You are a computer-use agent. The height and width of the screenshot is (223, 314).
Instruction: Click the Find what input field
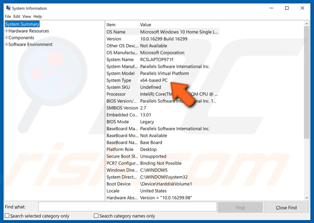127,207
